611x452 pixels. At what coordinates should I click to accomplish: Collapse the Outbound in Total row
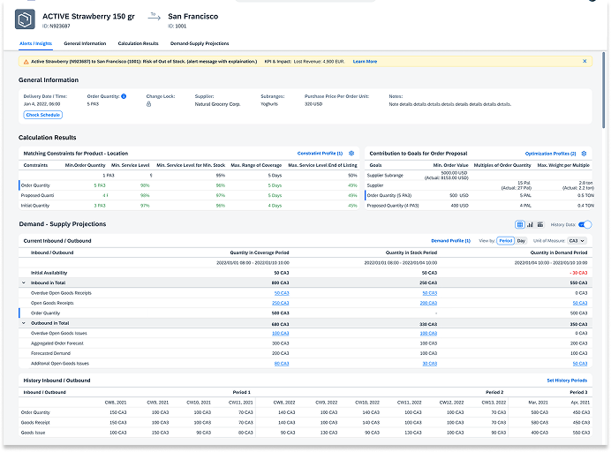[24, 323]
